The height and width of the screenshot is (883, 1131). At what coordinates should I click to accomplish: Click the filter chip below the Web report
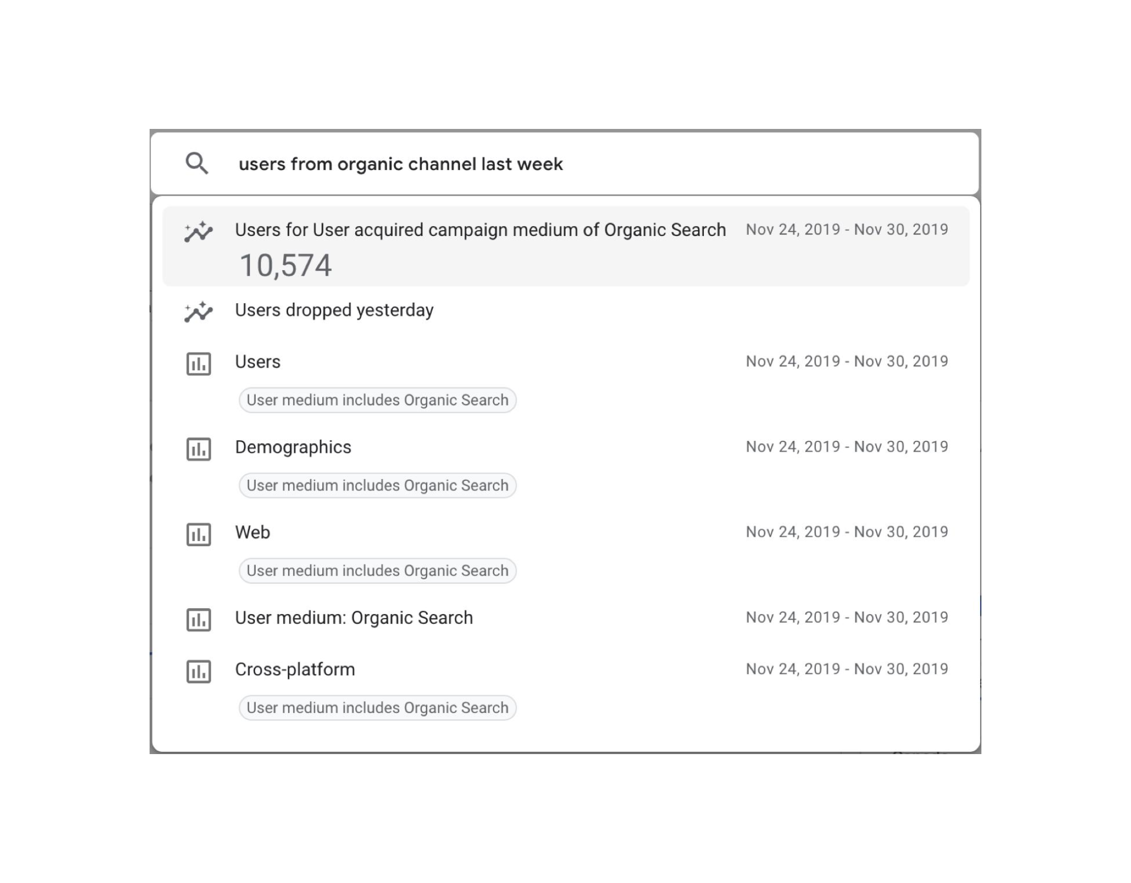point(377,571)
